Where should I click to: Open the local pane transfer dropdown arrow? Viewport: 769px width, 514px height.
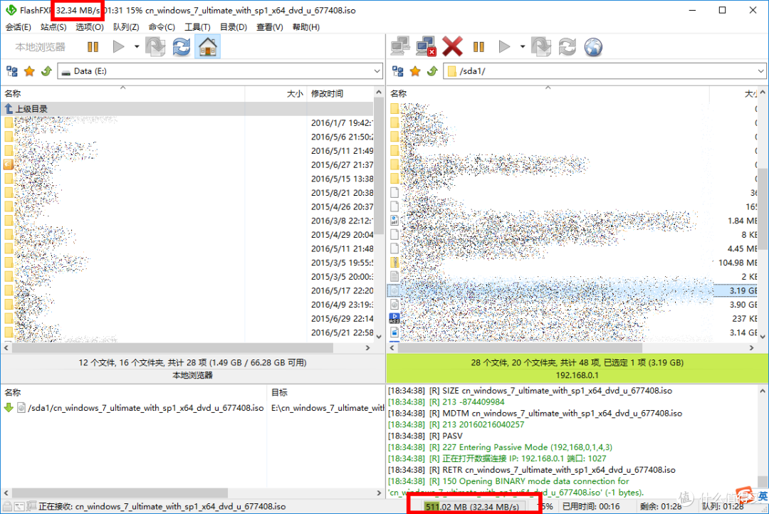(136, 47)
